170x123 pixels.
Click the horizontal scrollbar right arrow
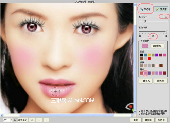(132, 115)
